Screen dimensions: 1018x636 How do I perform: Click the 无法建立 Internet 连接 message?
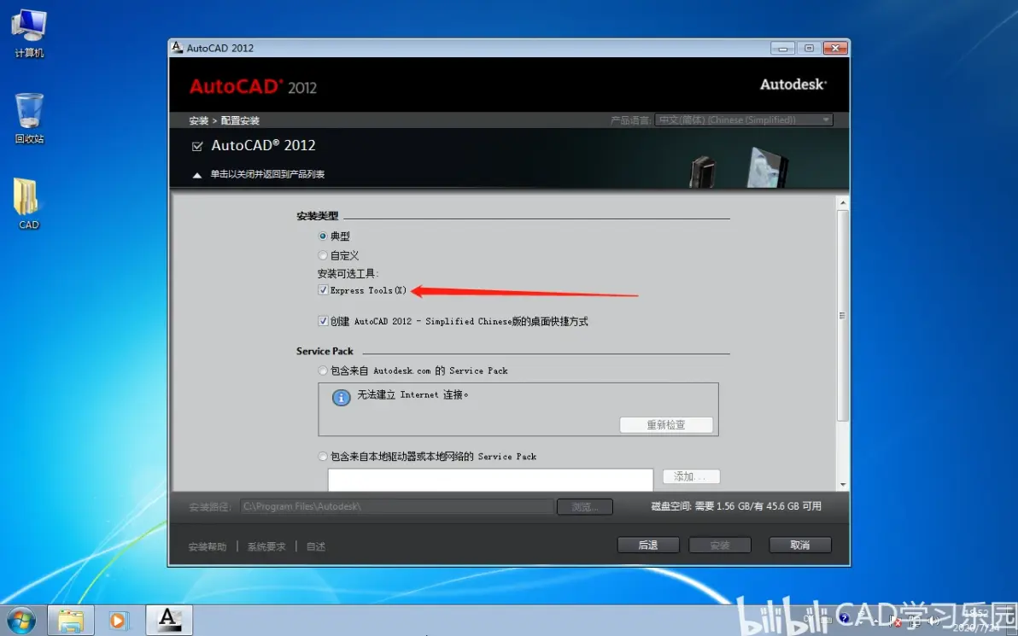412,394
